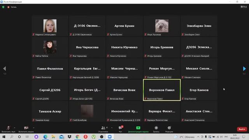The width and height of the screenshot is (249, 140).
Task: Open green uTorrent icon in taskbar
Action: [x=93, y=136]
